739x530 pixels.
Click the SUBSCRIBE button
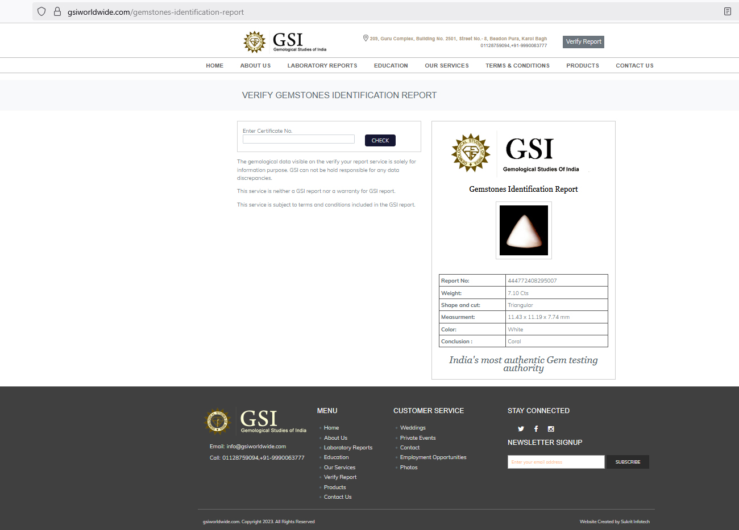628,462
